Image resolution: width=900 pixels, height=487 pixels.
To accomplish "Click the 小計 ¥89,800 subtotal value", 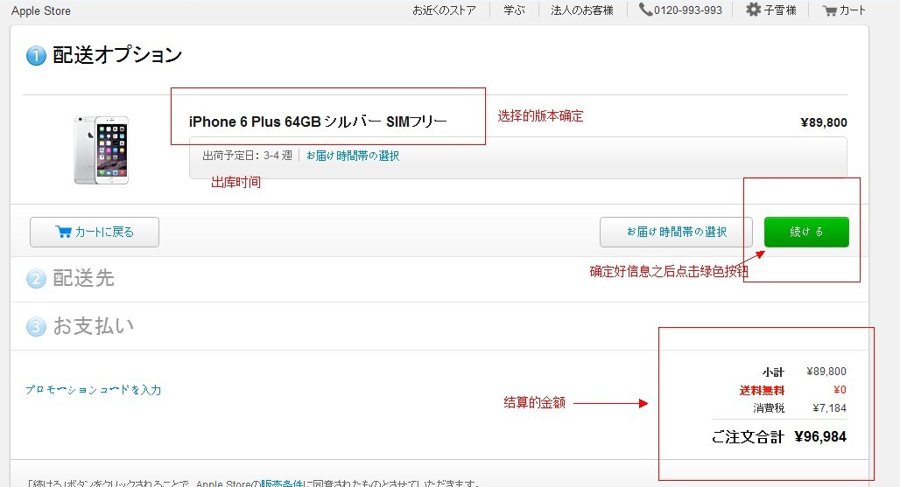I will pos(826,372).
